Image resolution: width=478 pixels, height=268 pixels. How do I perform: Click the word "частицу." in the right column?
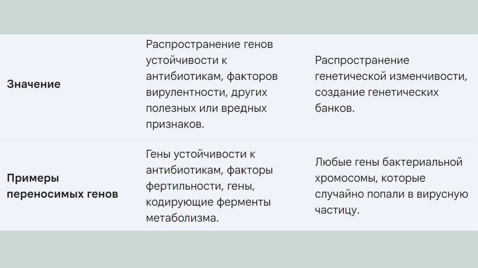pyautogui.click(x=337, y=210)
